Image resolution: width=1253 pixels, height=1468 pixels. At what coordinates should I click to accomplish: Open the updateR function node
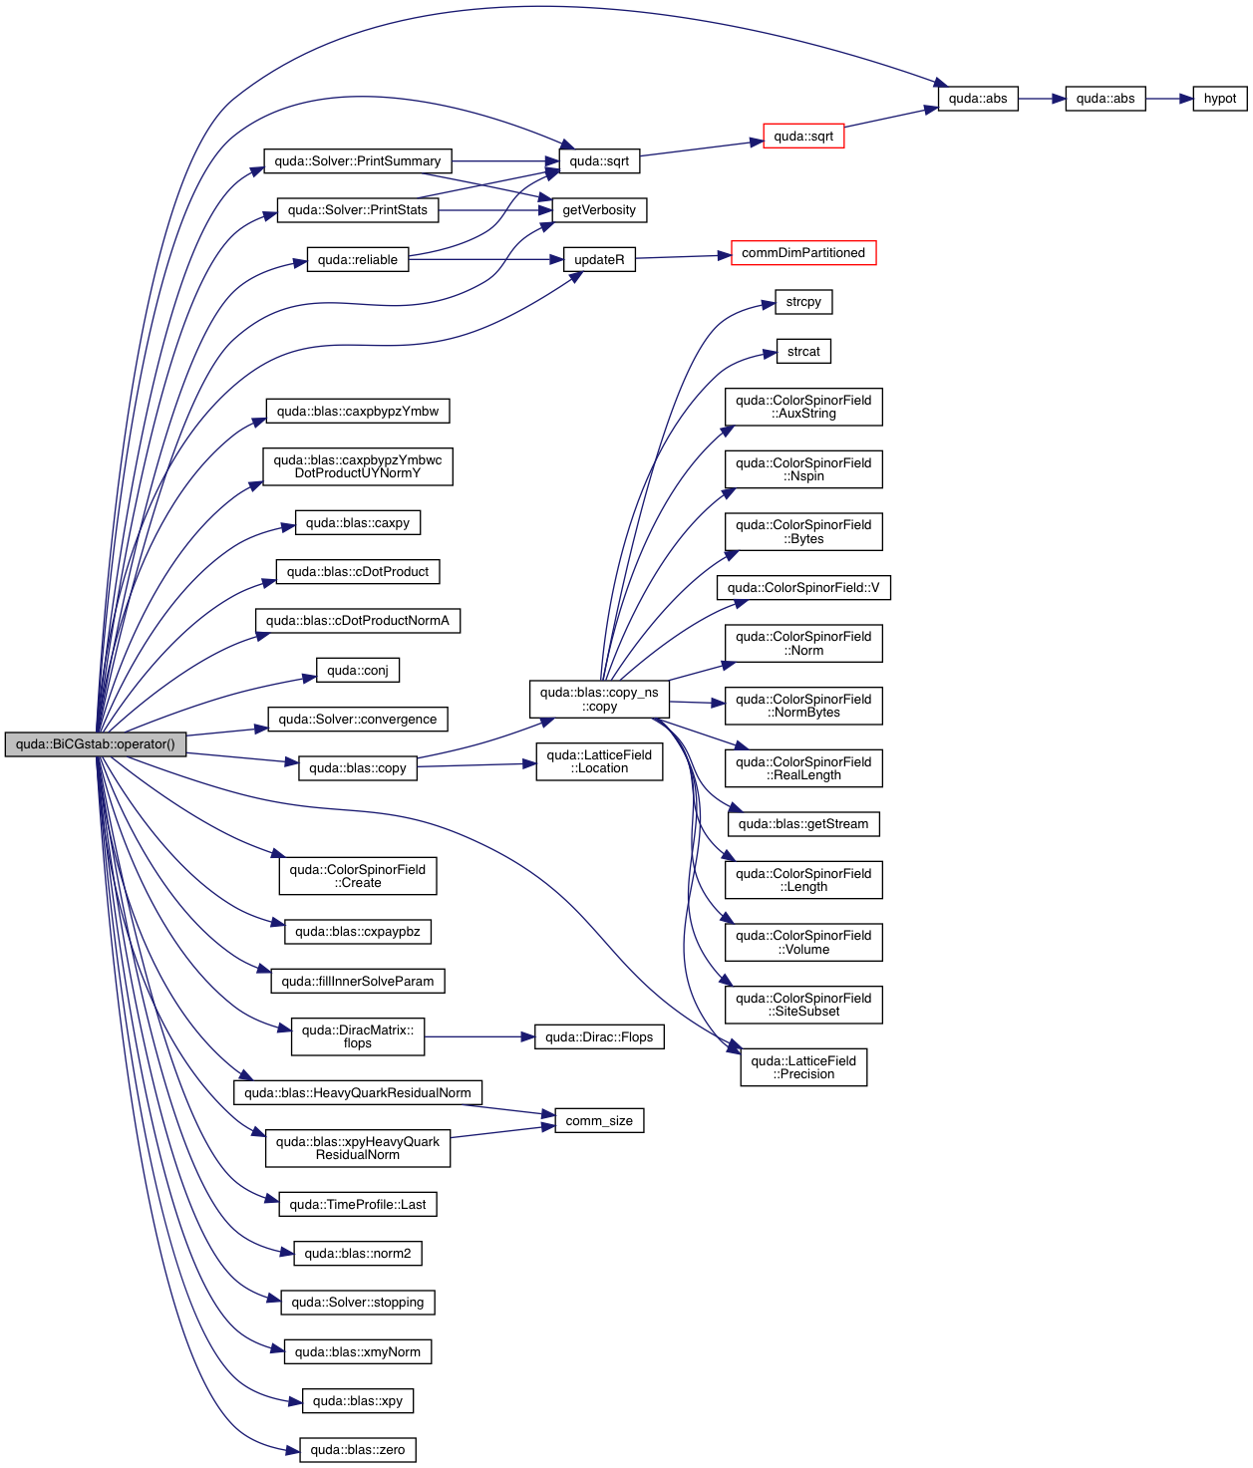click(599, 260)
